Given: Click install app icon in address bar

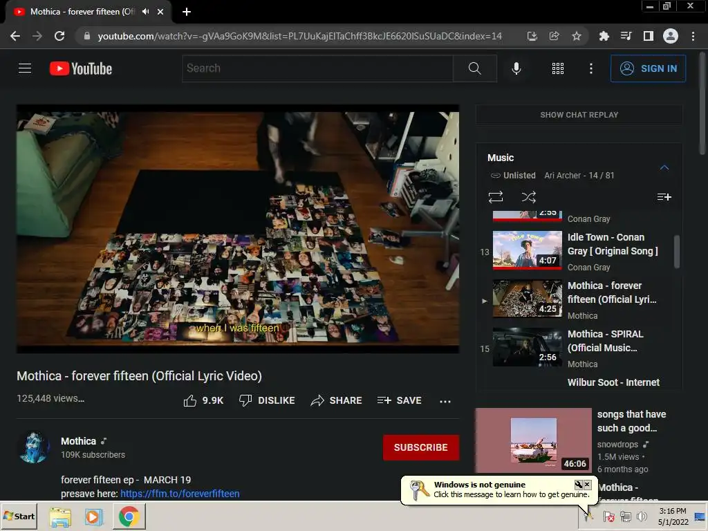Looking at the screenshot, I should (532, 36).
